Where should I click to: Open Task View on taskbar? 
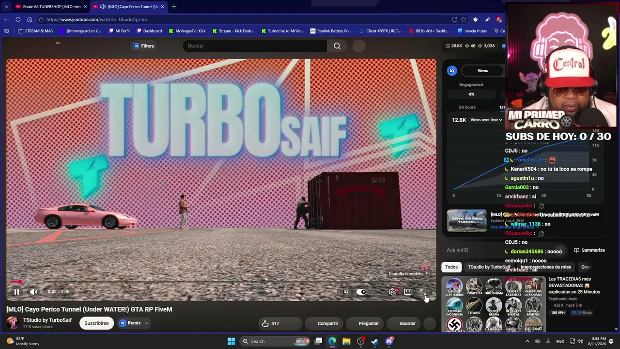318,341
